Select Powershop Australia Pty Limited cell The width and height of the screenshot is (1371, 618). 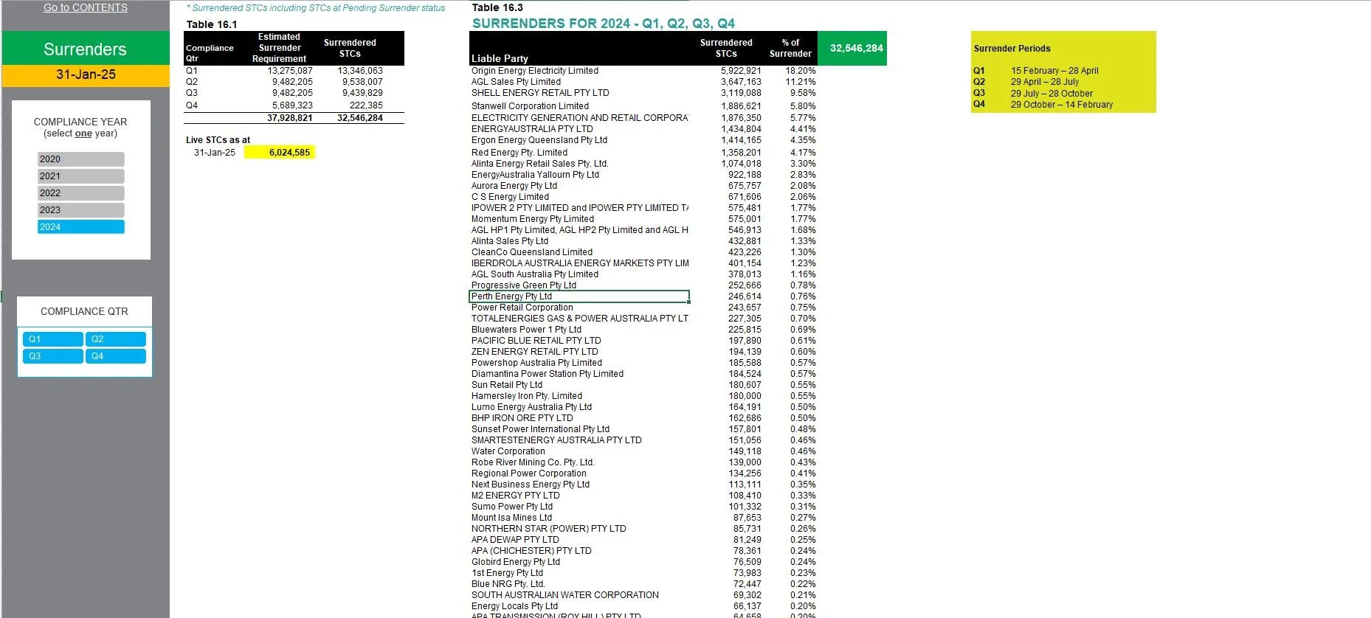tap(536, 363)
